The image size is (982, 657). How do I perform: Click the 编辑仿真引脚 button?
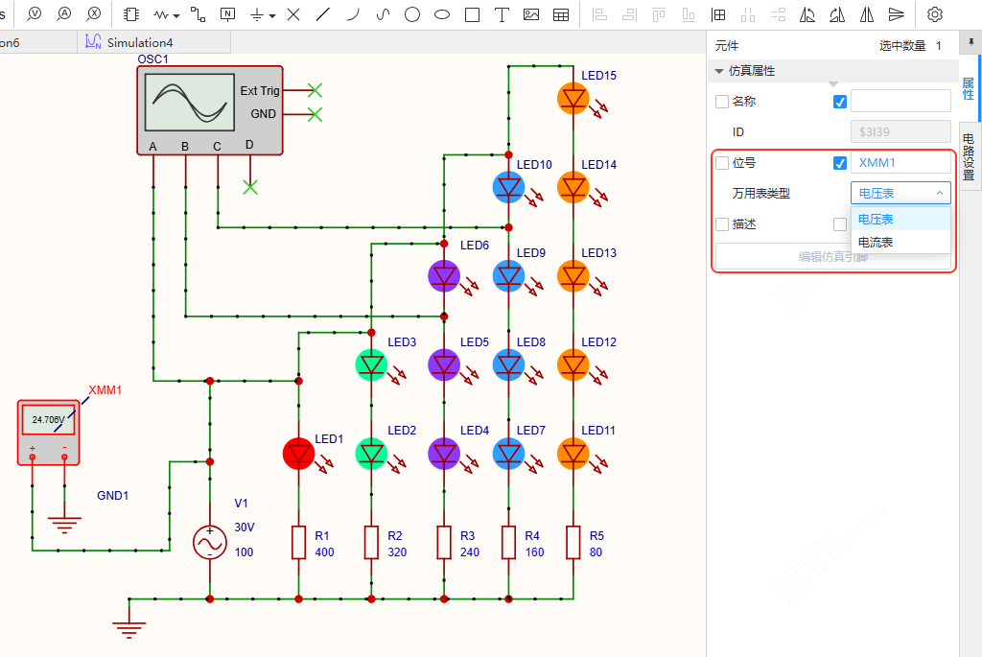click(832, 257)
